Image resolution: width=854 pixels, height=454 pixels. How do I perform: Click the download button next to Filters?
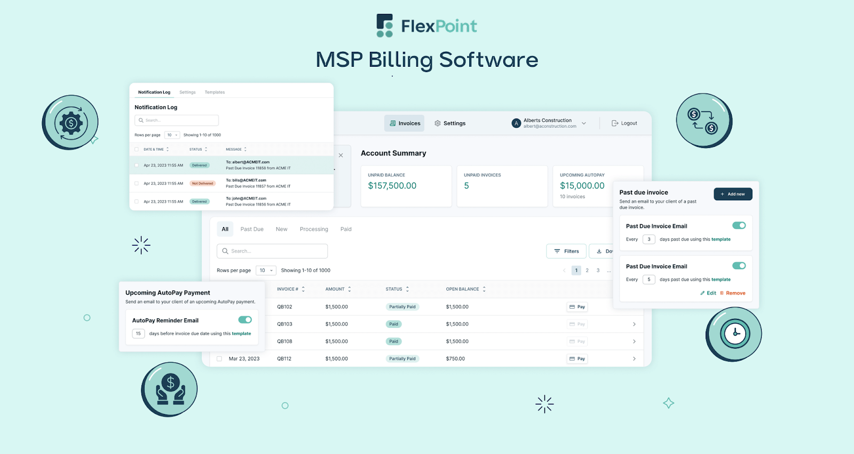point(602,251)
